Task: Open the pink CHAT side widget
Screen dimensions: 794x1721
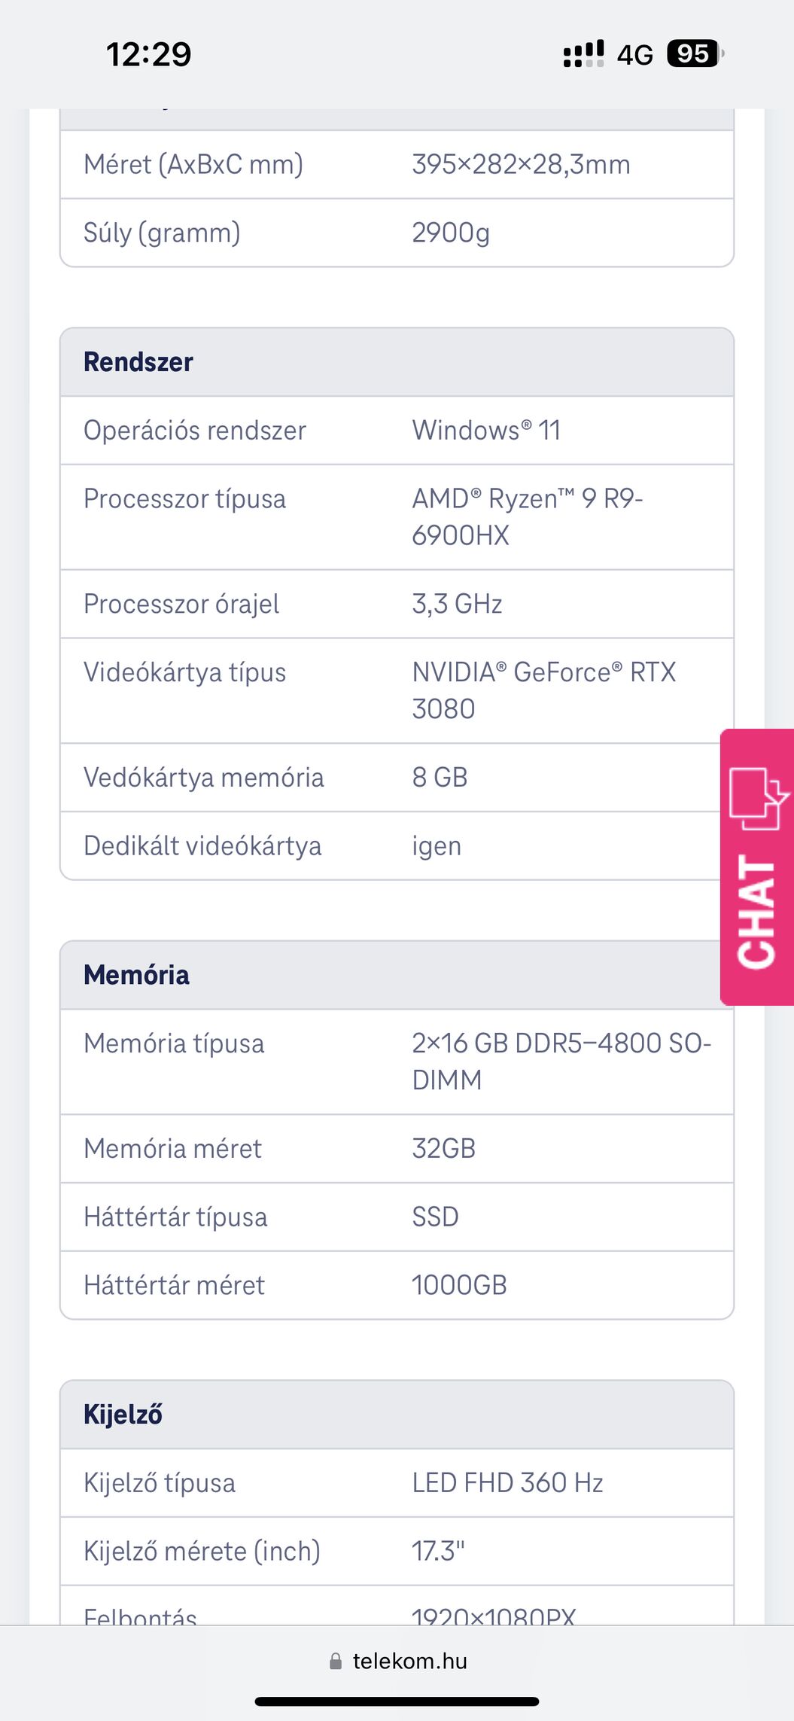Action: 756,911
